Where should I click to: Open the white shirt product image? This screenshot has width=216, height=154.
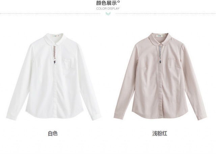click(x=54, y=77)
